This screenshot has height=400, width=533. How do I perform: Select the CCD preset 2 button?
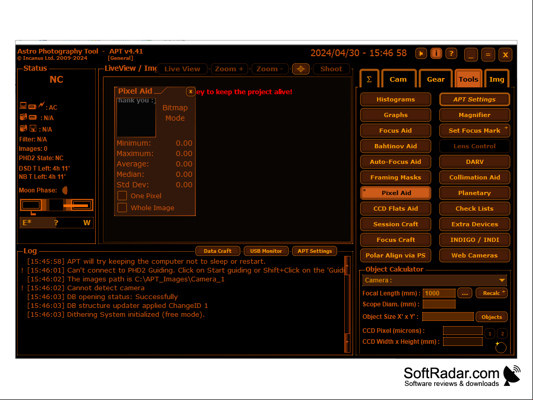coord(502,333)
